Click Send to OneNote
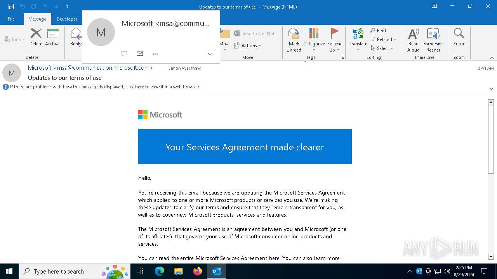Screen dimensions: 497x279 (x=255, y=34)
